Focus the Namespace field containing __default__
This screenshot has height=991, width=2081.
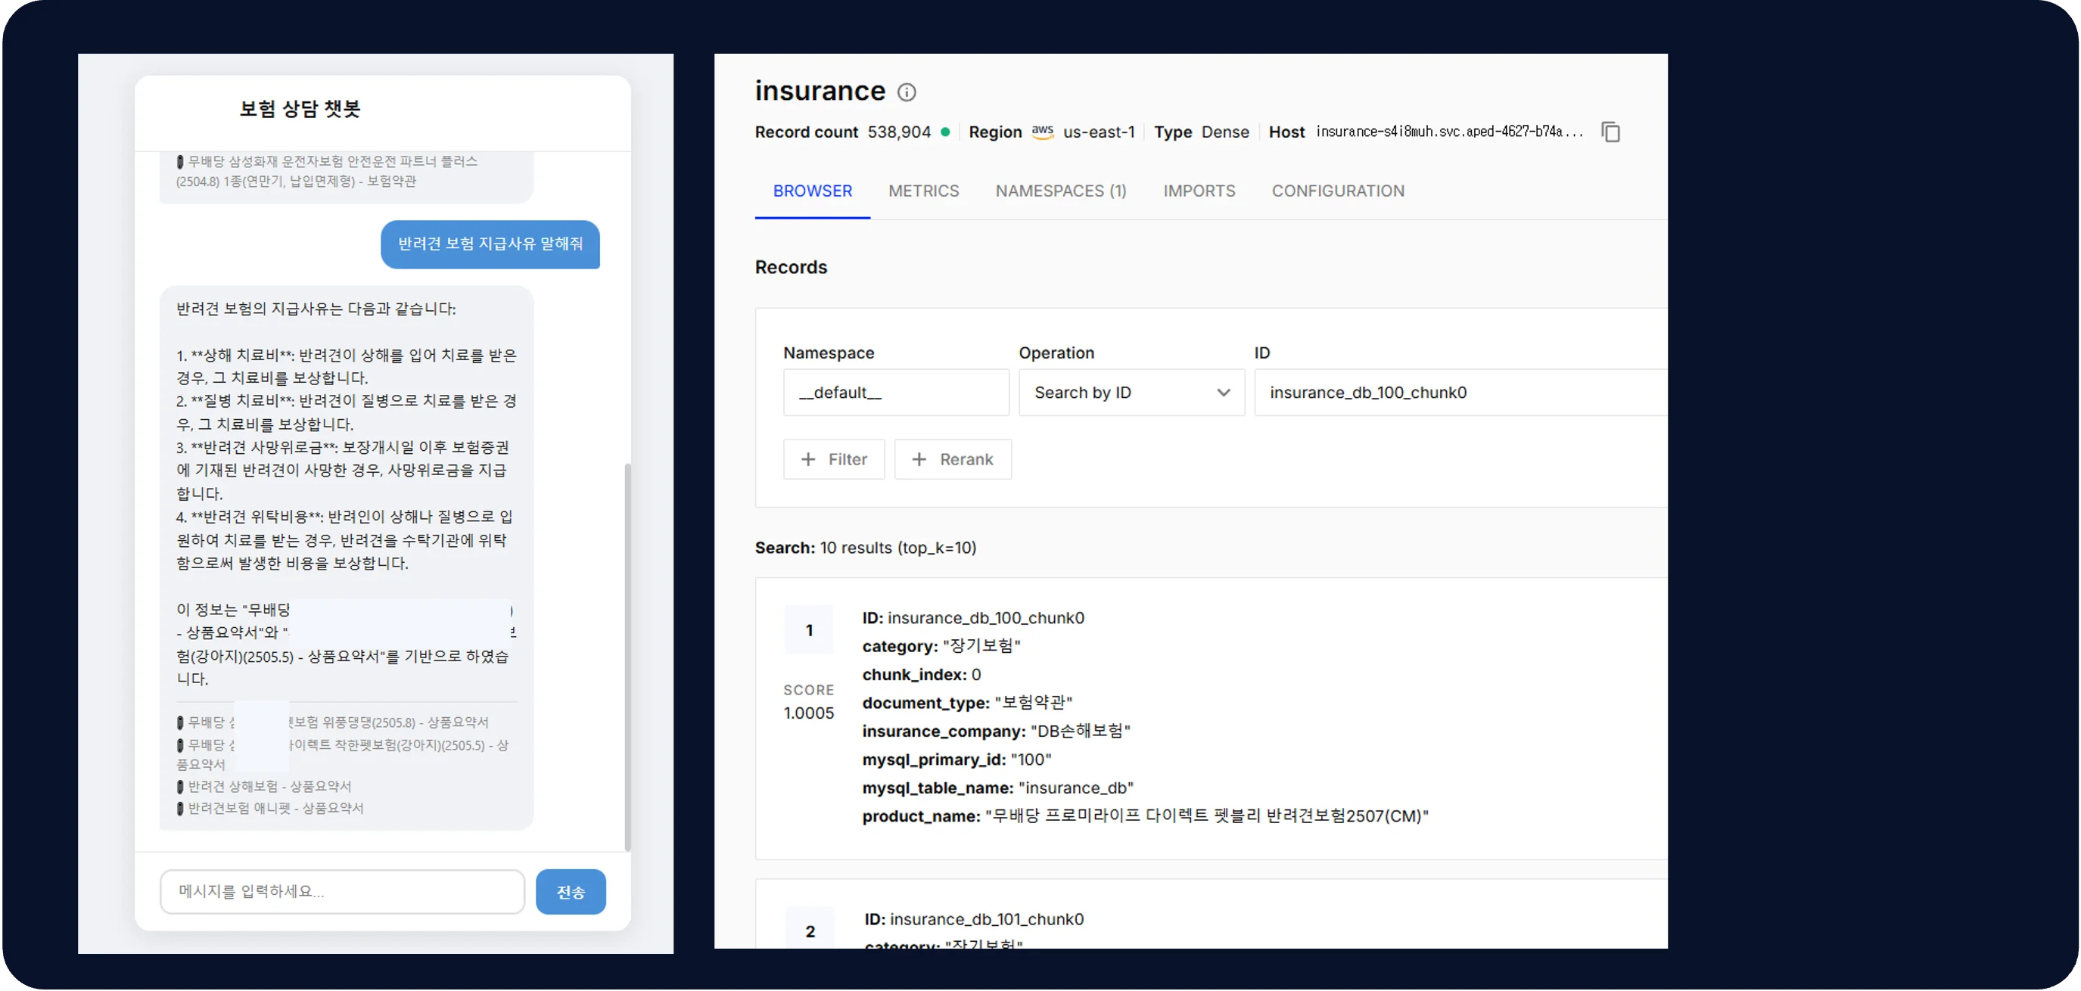[896, 393]
